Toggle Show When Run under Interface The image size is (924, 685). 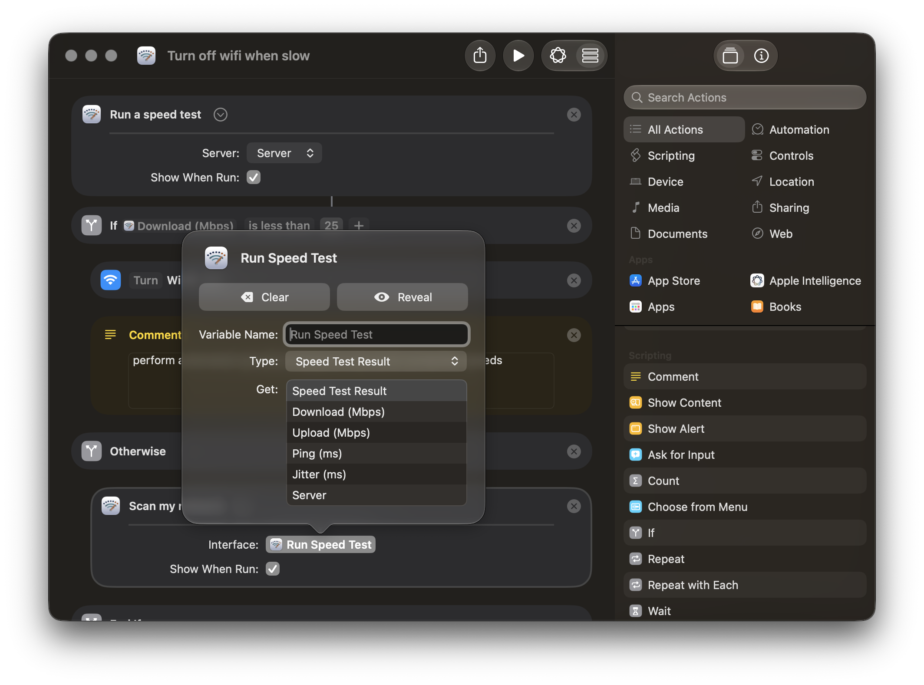(x=273, y=569)
